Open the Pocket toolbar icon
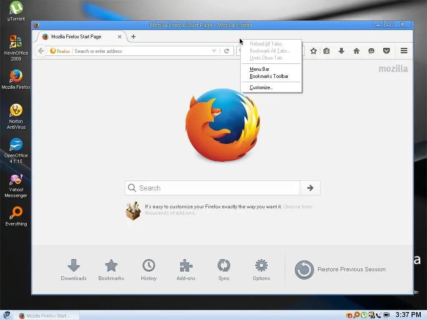This screenshot has height=320, width=427. pyautogui.click(x=387, y=51)
